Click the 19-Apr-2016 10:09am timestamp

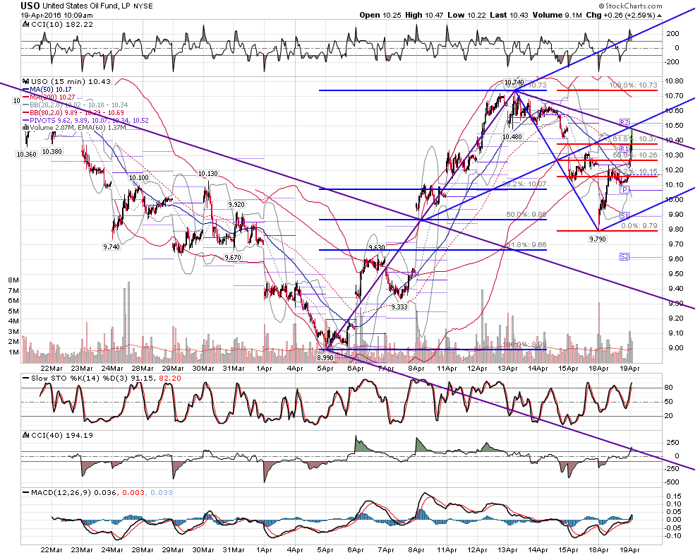coord(56,16)
